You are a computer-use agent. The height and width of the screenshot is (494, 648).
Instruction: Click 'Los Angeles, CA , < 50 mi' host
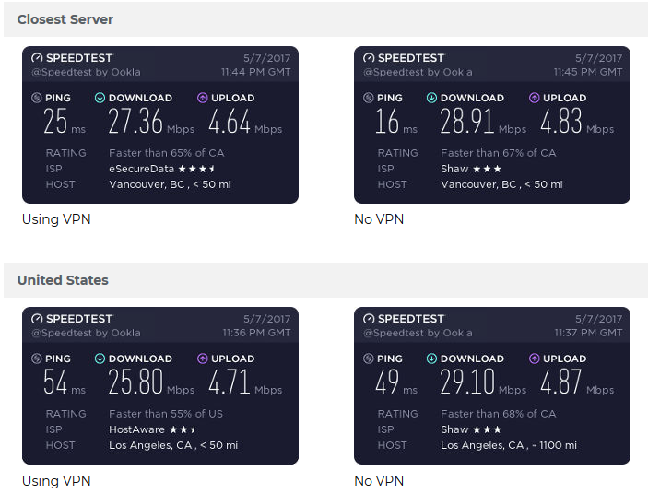coord(173,445)
